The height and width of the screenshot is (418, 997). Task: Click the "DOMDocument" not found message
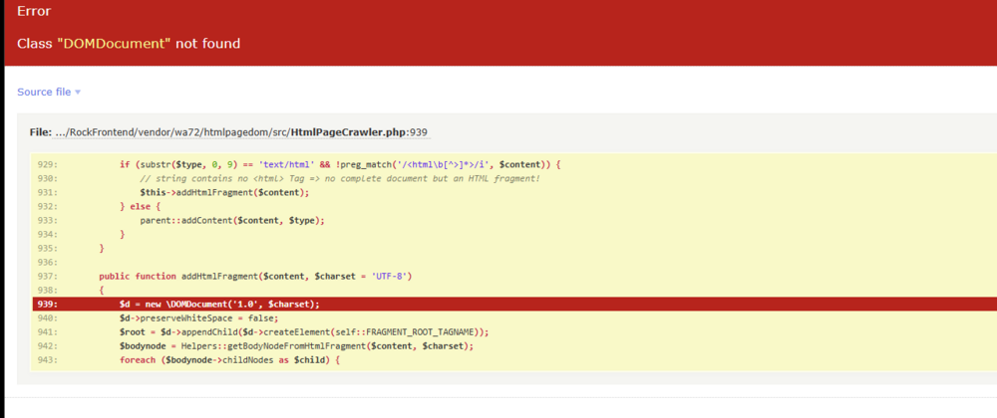tap(129, 44)
